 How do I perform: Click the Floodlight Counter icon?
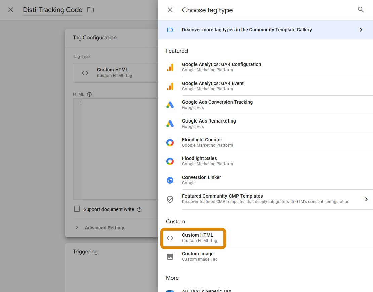click(x=170, y=143)
